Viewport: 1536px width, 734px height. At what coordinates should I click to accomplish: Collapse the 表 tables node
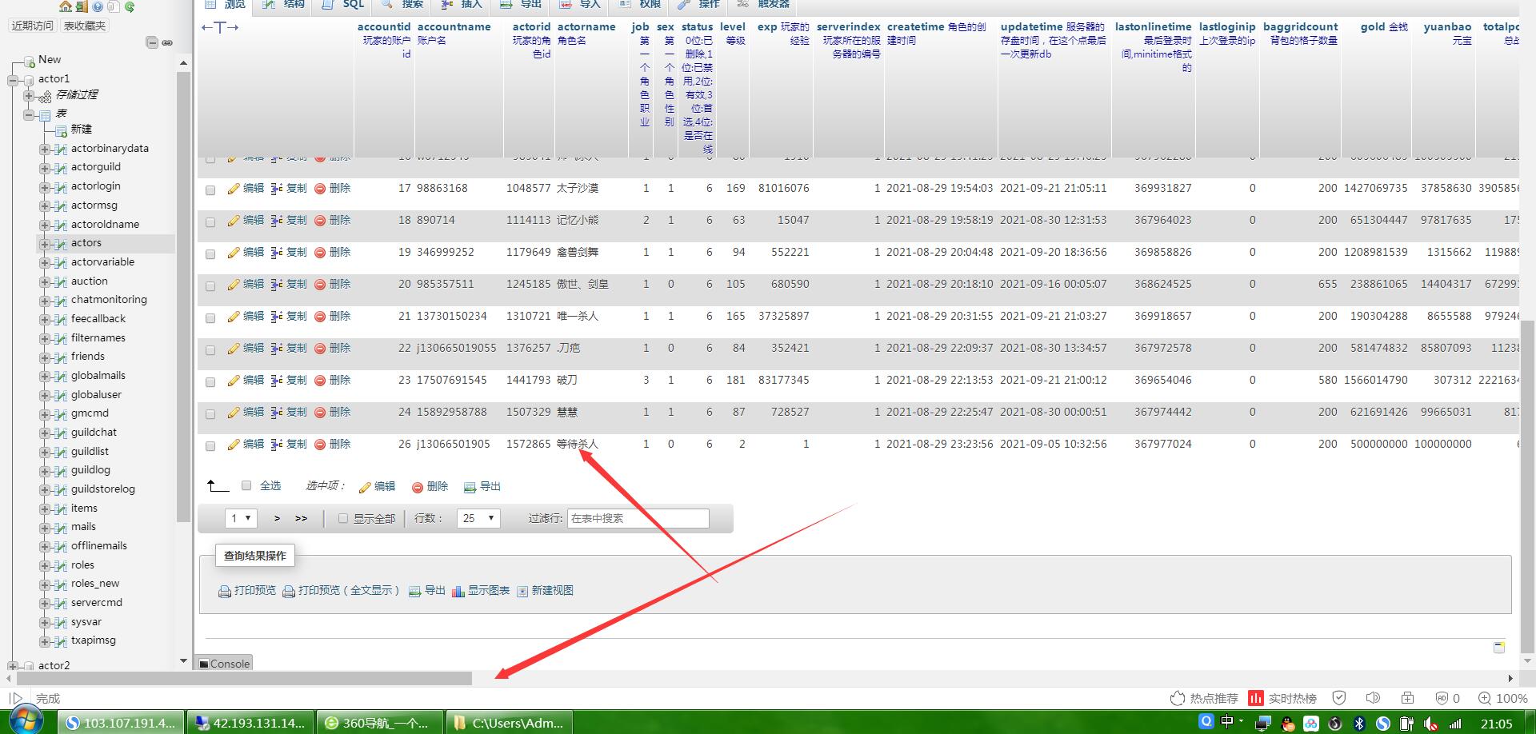tap(29, 115)
